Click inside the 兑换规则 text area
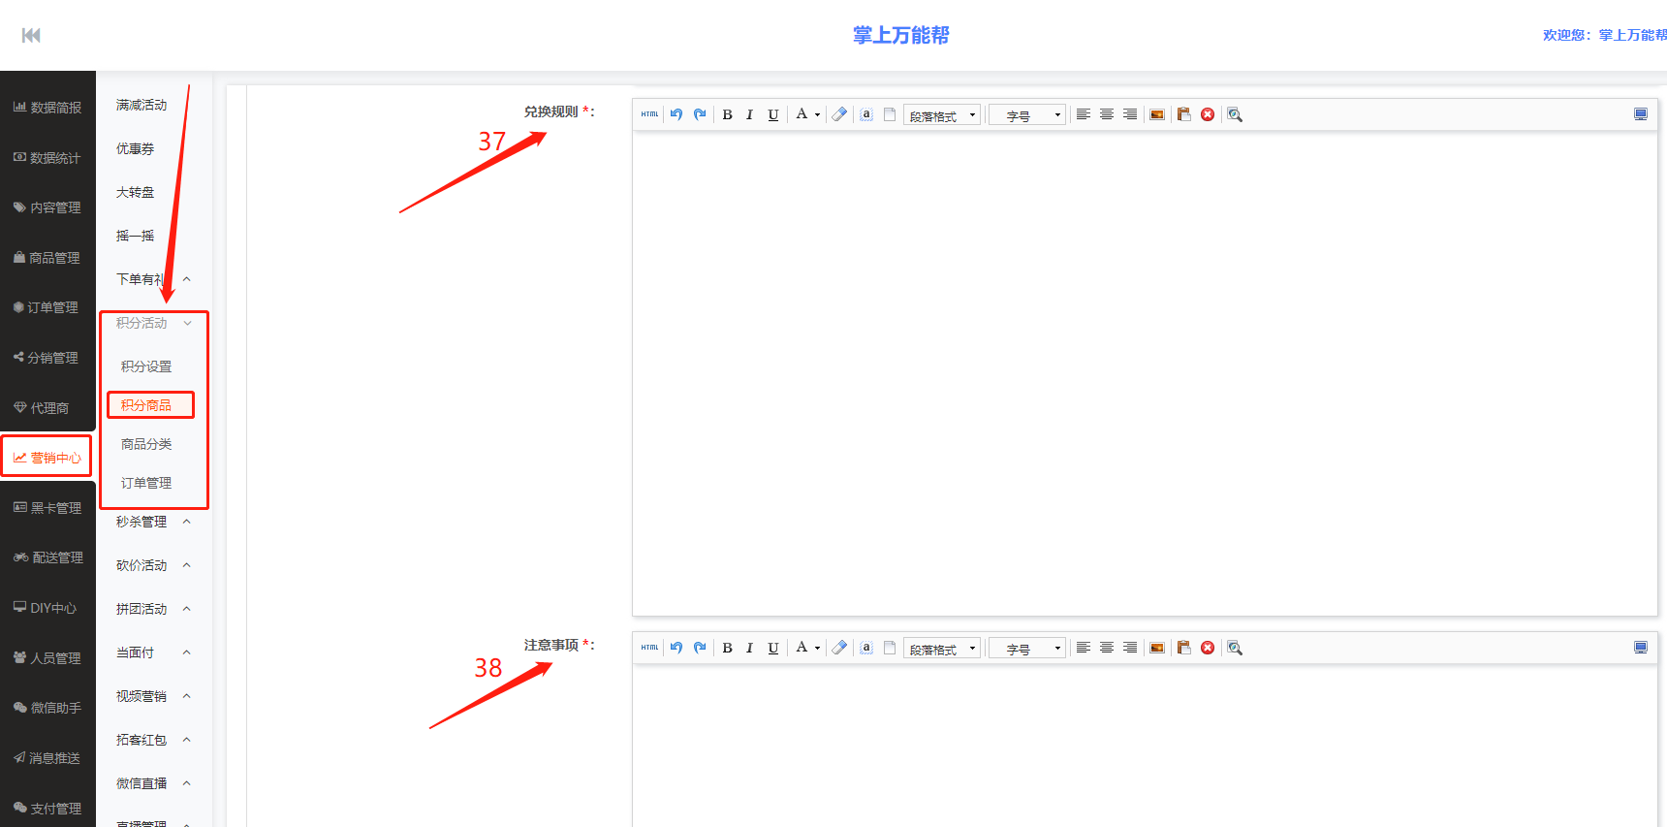Screen dimensions: 1667x827 [1144, 373]
